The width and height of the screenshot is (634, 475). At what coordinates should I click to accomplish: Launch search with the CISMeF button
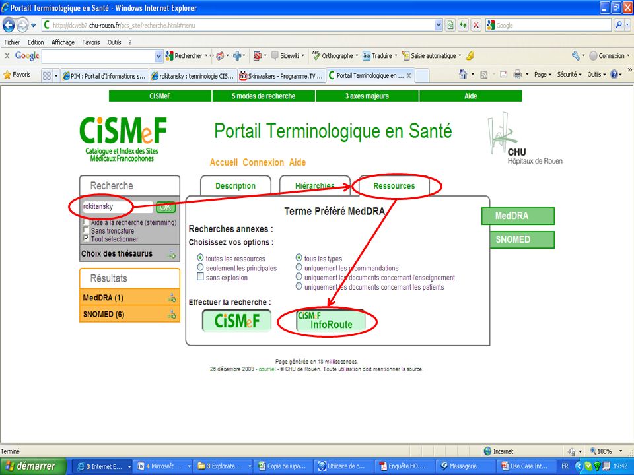tap(237, 321)
